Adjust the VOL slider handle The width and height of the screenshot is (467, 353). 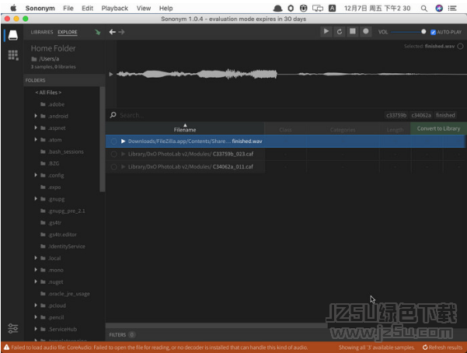[x=423, y=32]
